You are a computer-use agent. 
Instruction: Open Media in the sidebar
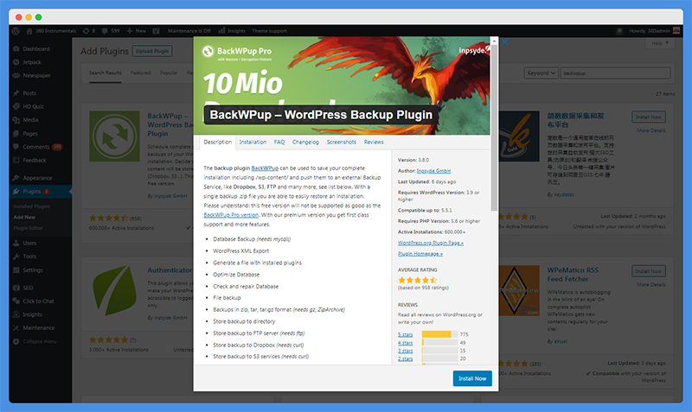pyautogui.click(x=30, y=120)
